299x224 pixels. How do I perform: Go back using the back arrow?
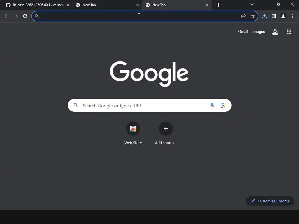coord(6,16)
